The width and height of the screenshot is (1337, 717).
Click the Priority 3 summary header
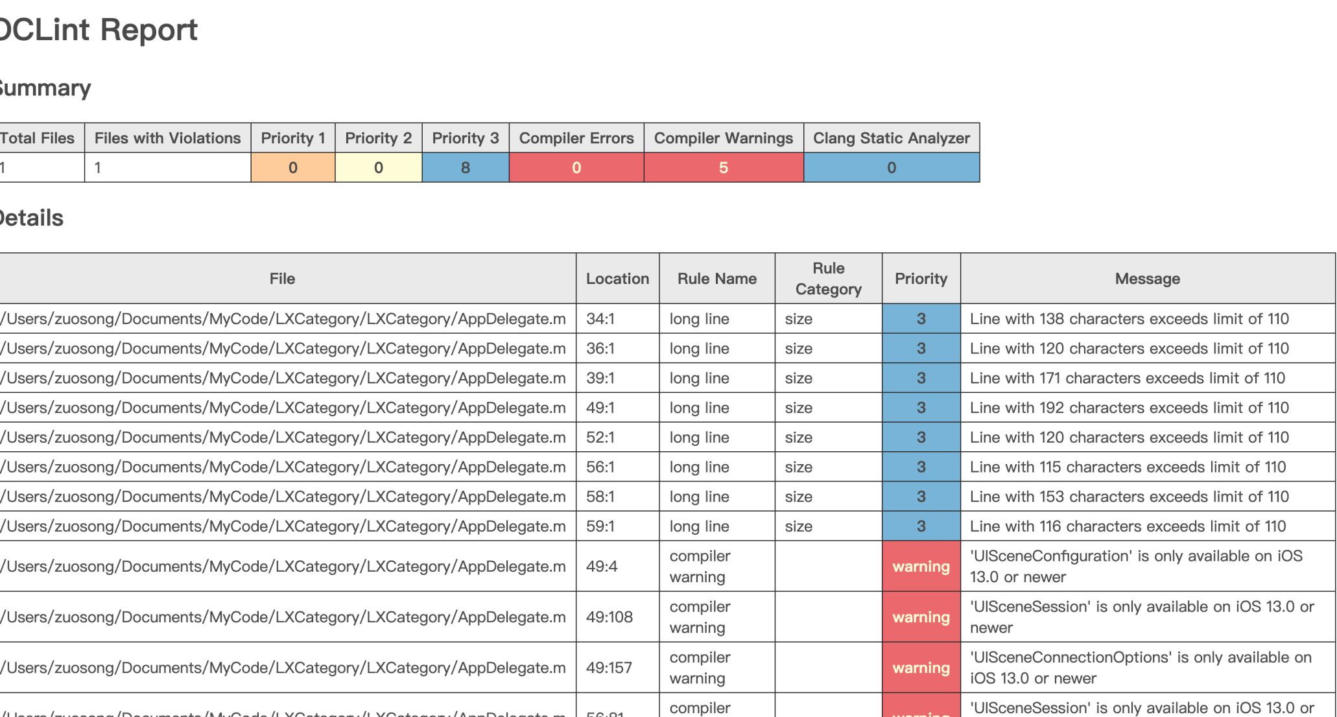(466, 138)
